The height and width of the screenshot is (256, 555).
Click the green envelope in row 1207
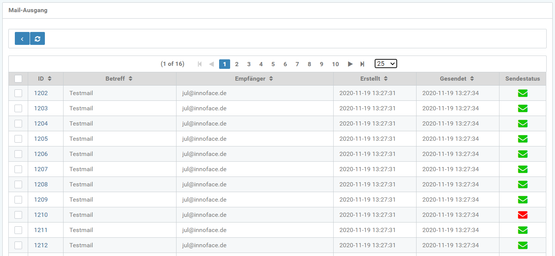523,169
